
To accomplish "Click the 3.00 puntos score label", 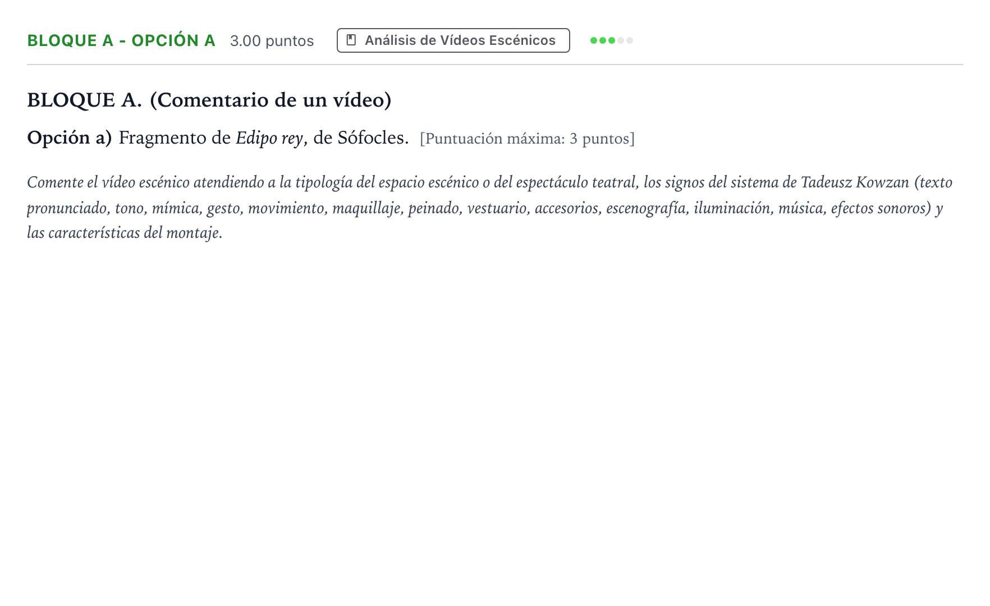I will 272,41.
